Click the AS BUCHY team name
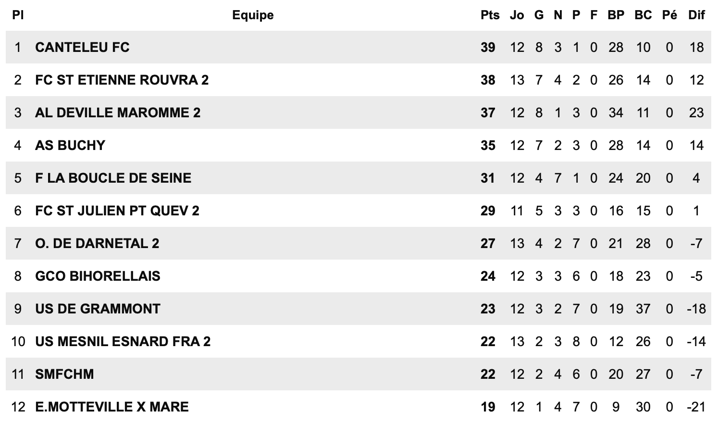Screen dimensions: 718x424 pos(70,145)
